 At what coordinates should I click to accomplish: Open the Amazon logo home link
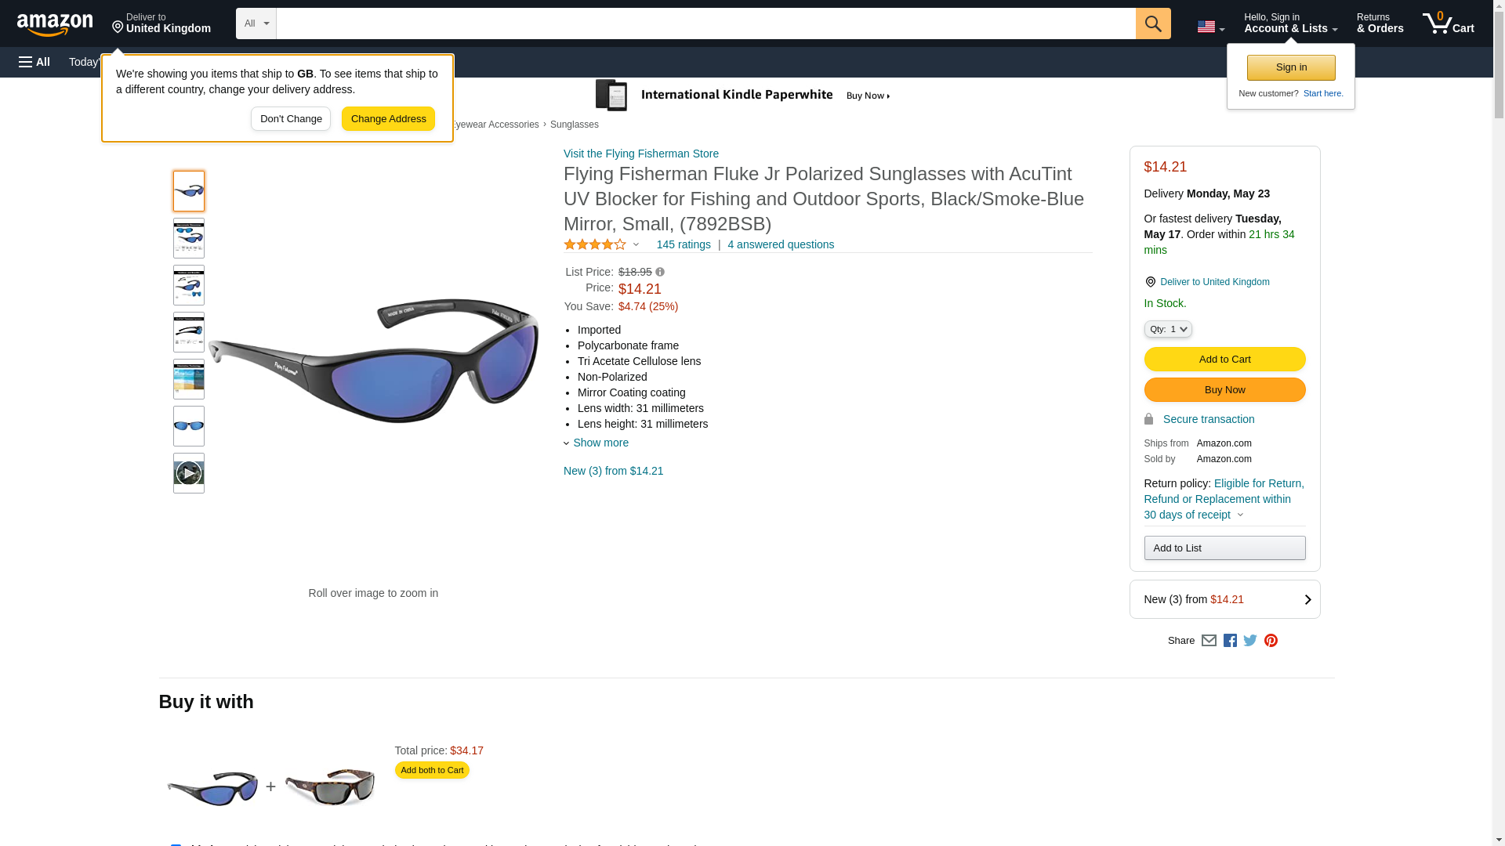(x=55, y=25)
